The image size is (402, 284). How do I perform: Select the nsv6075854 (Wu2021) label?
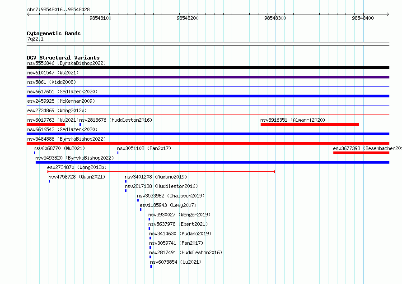pos(176,262)
